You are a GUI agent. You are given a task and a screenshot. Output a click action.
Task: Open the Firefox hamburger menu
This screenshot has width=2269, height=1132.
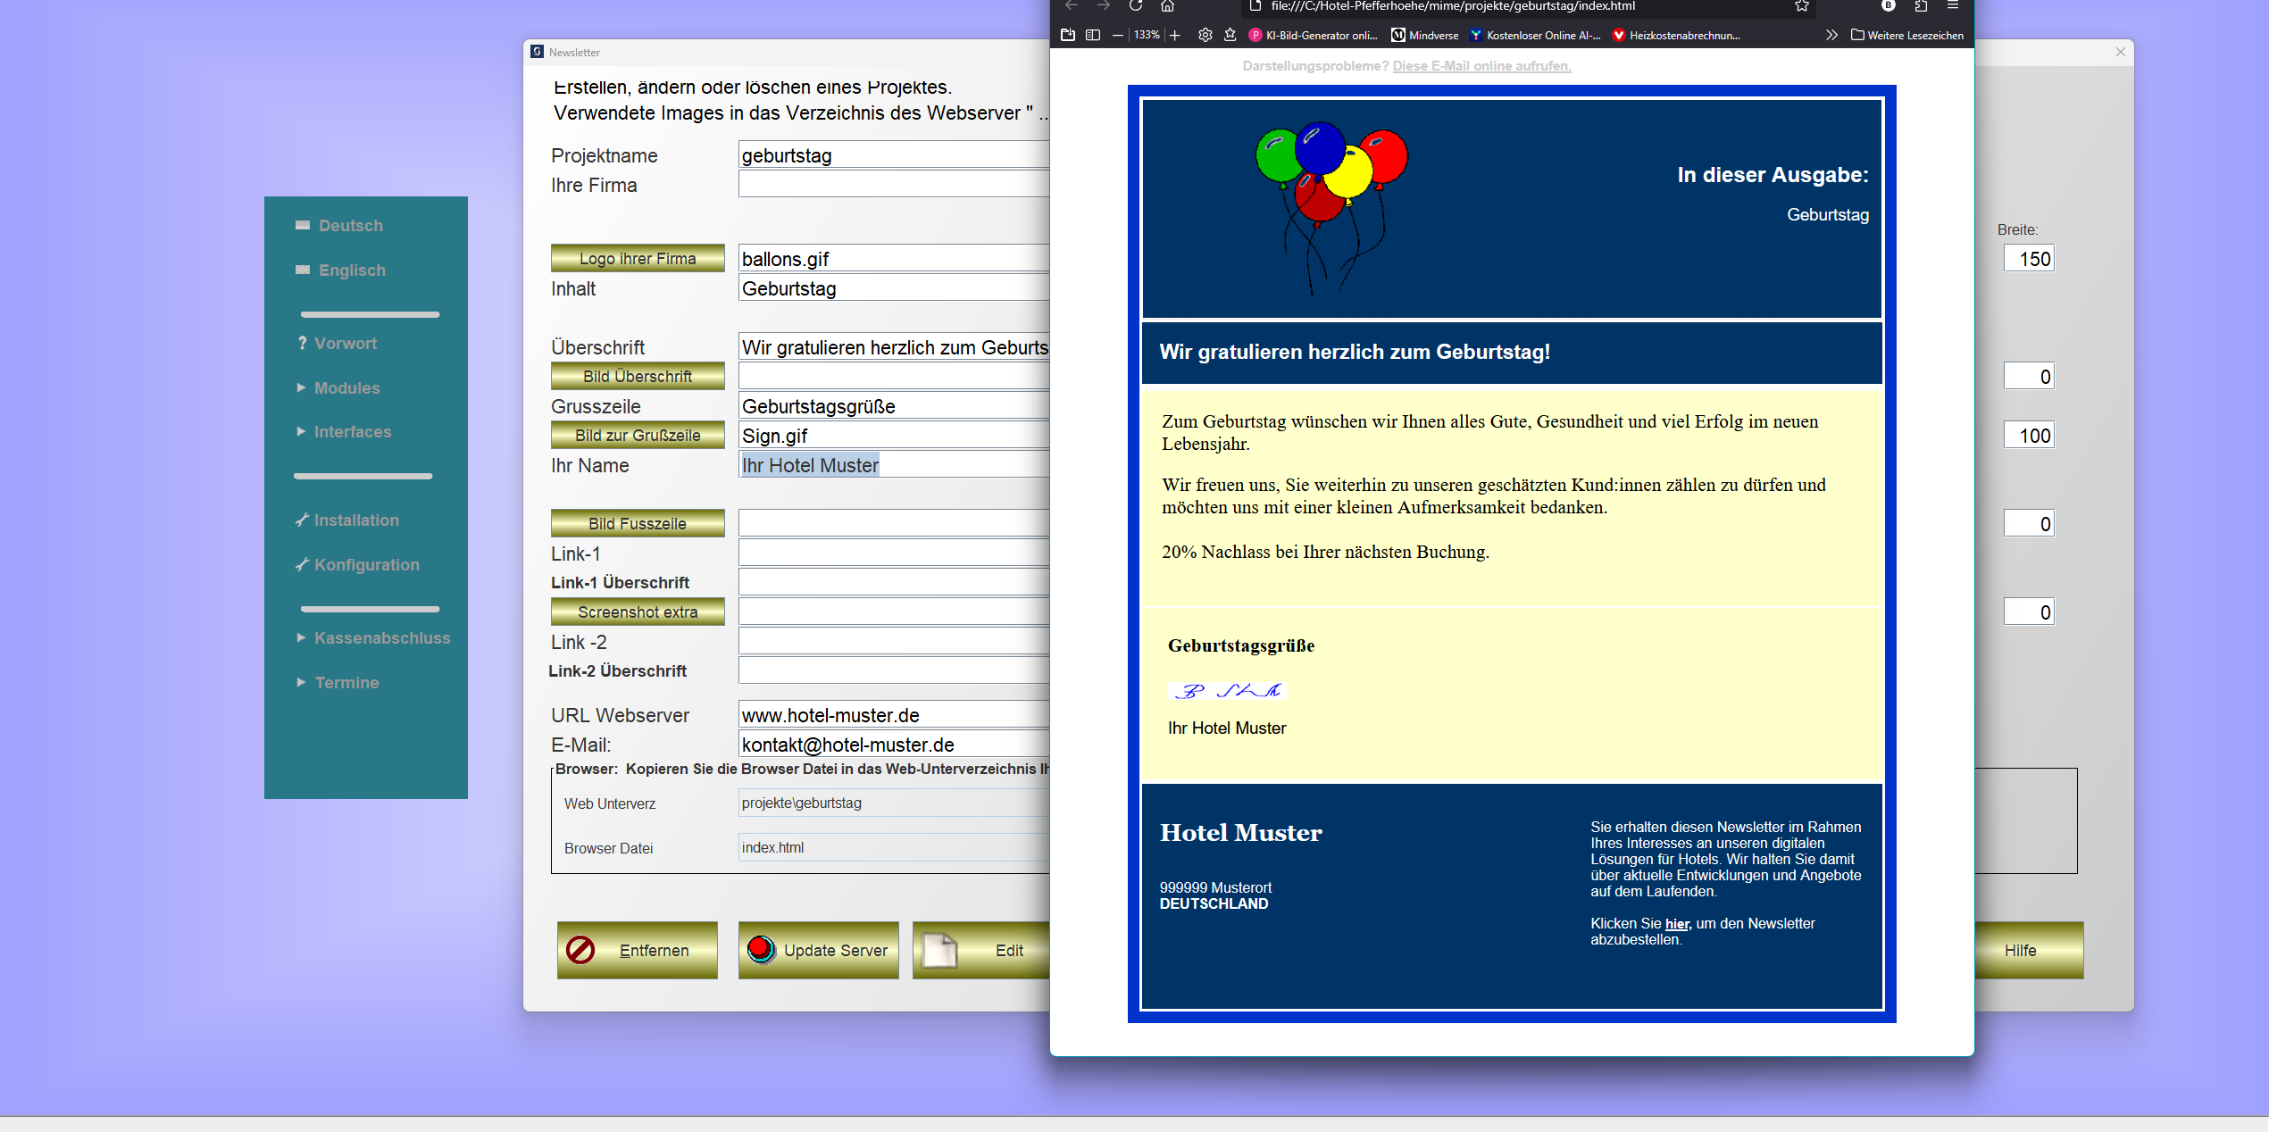(1951, 7)
